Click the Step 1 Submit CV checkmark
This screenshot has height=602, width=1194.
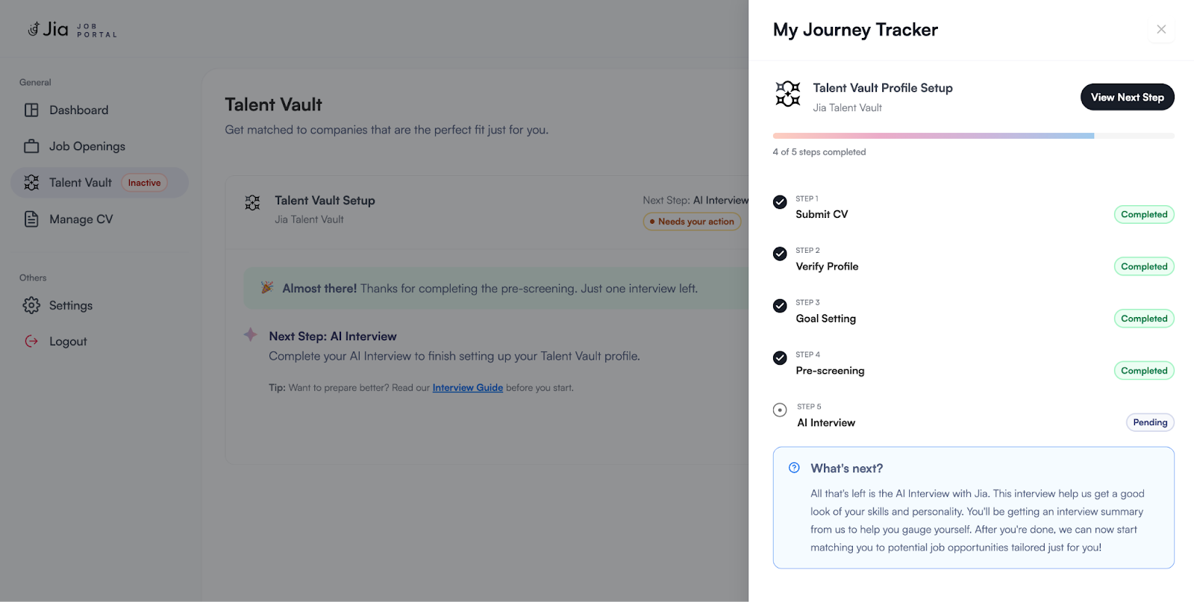(780, 202)
